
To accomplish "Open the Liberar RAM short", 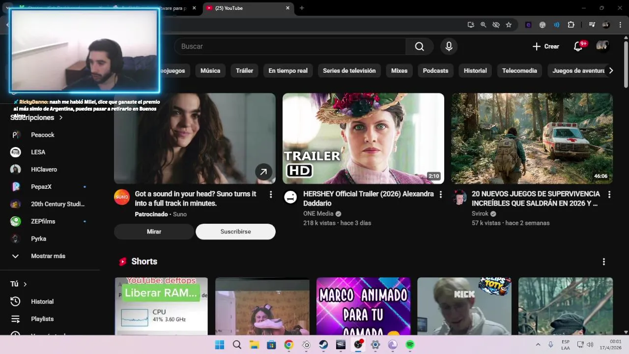I will 161,306.
